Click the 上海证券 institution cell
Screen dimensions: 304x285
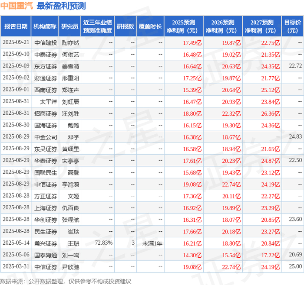tap(46, 208)
